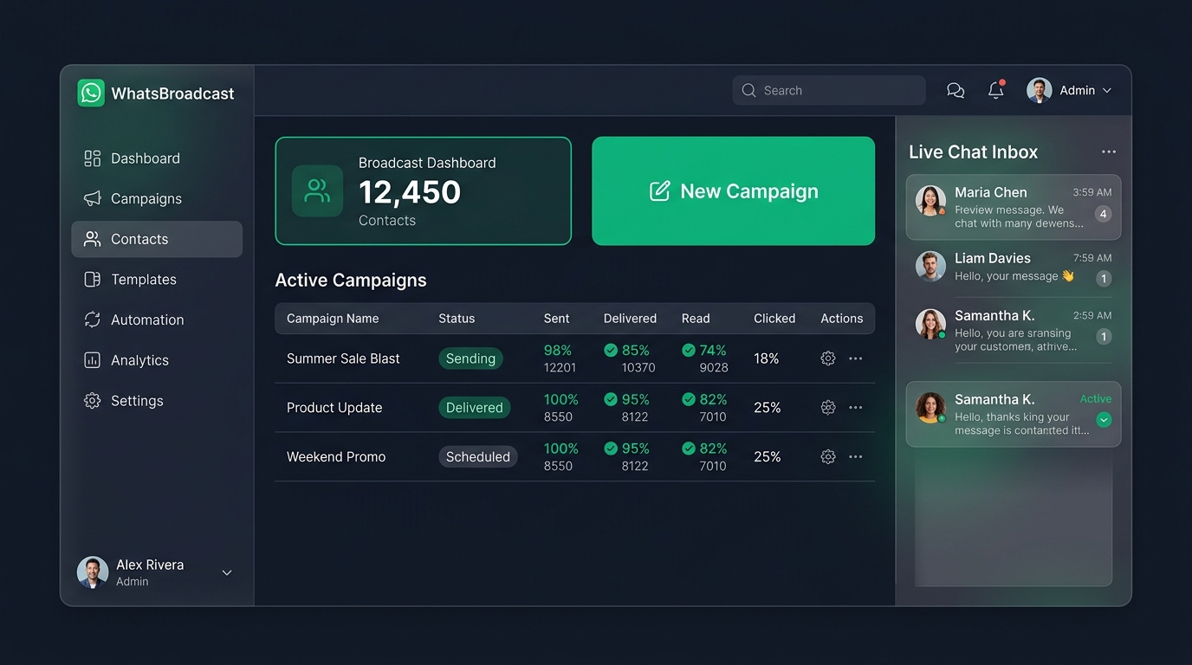Image resolution: width=1192 pixels, height=665 pixels.
Task: Open the Active Samantha K. conversation
Action: pyautogui.click(x=1014, y=415)
